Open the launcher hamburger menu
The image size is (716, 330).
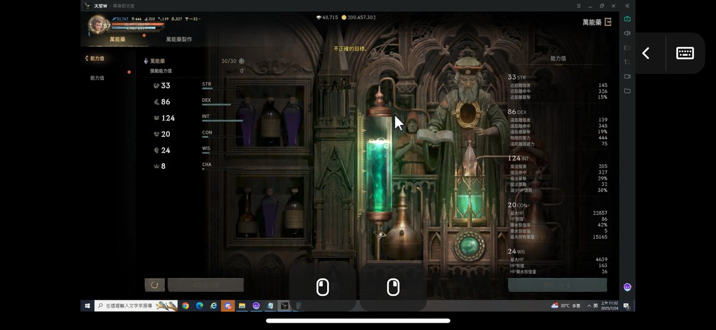[579, 6]
